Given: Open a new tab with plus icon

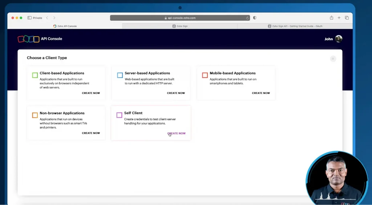Looking at the screenshot, I should 339,18.
